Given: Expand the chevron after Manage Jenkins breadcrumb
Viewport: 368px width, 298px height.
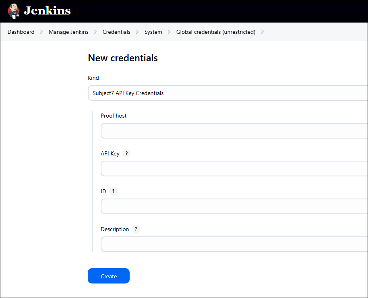Looking at the screenshot, I should pos(95,32).
